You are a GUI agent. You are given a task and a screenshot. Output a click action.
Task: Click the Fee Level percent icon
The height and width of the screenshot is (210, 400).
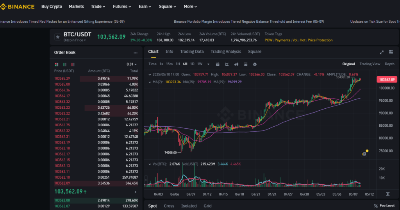point(376,206)
